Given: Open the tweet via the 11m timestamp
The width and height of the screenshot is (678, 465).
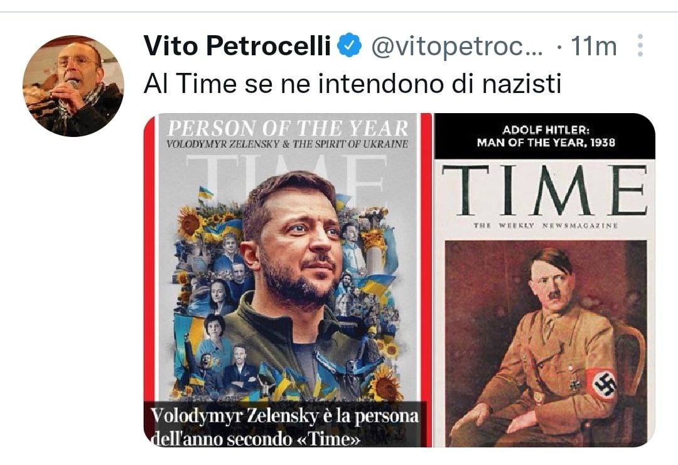Looking at the screenshot, I should coord(594,46).
